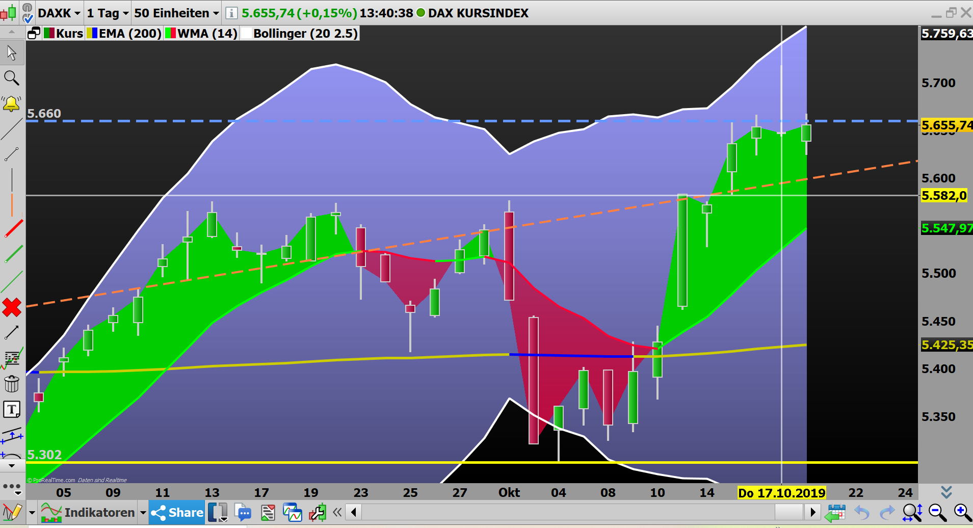Delete drawings with the red X eraser
The height and width of the screenshot is (528, 973).
(x=11, y=307)
